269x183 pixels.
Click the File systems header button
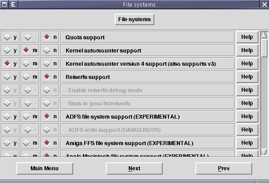coord(134,19)
